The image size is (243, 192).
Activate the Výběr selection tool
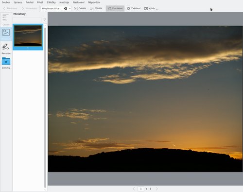(x=150, y=8)
